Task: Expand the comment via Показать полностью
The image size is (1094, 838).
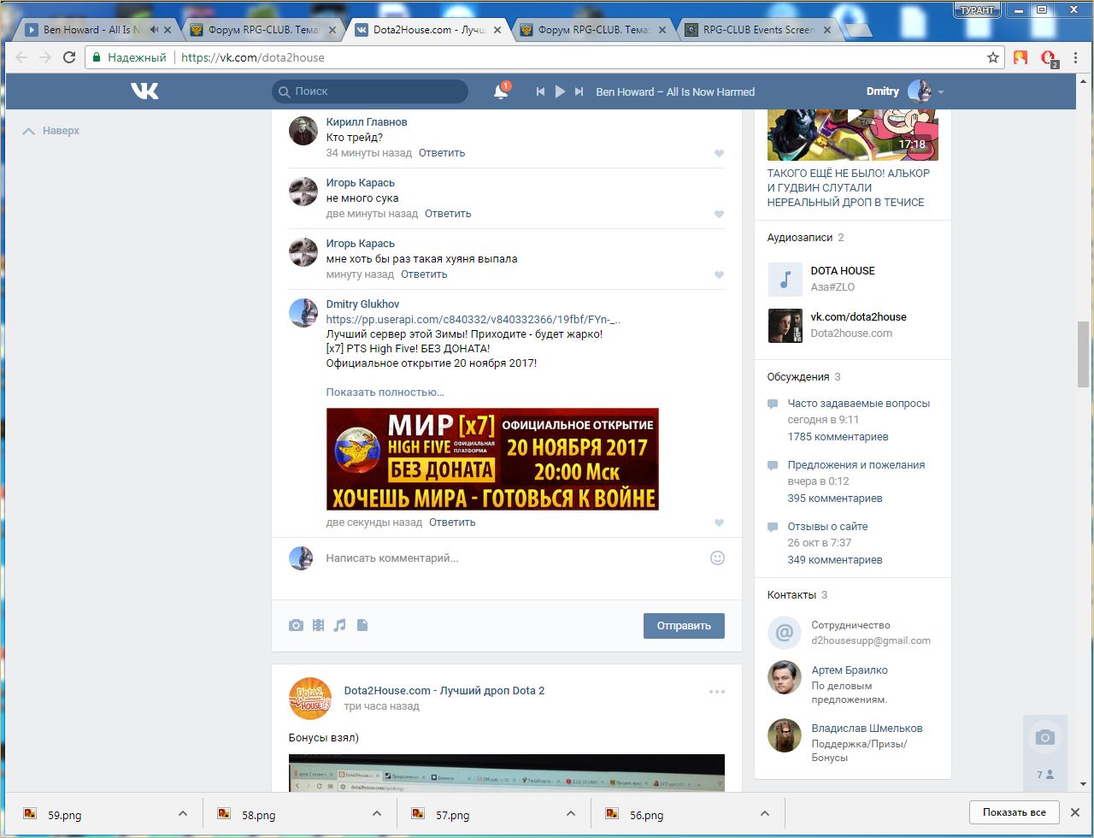Action: coord(385,392)
